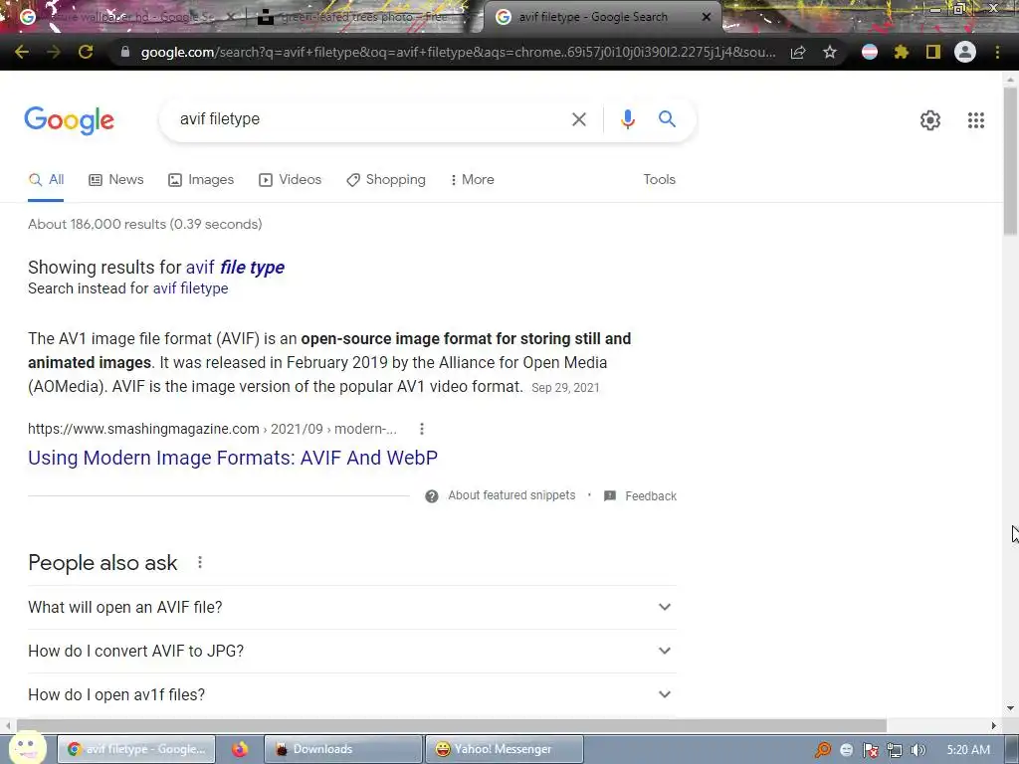Close the avif filetype browser tab
The width and height of the screenshot is (1019, 764).
click(x=707, y=17)
